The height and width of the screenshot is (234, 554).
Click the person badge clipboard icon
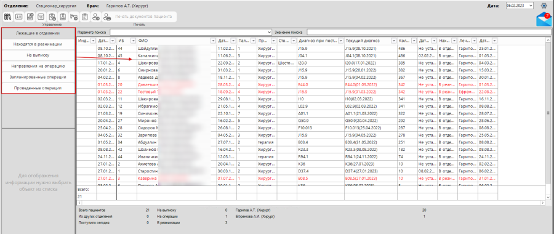[x=63, y=16]
